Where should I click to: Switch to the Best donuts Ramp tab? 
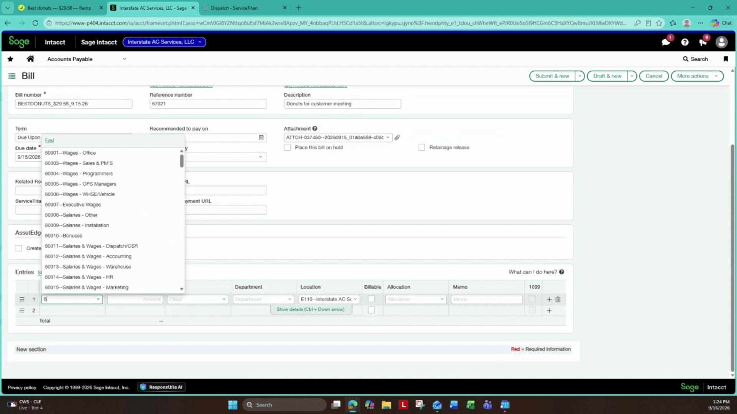[59, 8]
